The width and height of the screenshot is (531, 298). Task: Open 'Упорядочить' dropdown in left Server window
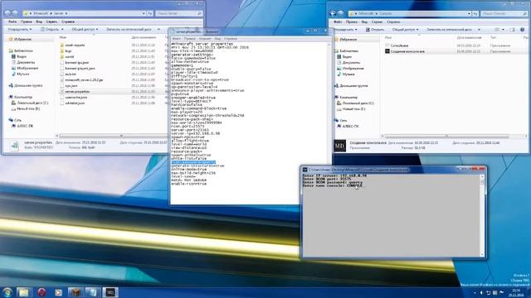click(20, 30)
